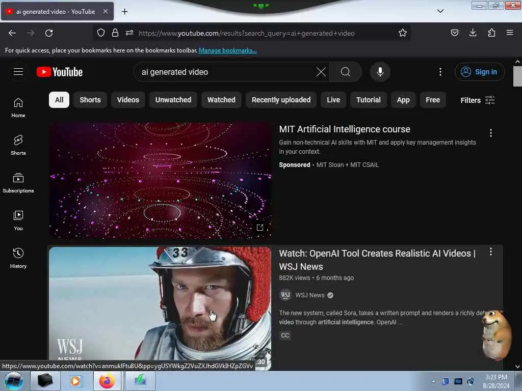Click the browser address bar URL

pos(246,33)
